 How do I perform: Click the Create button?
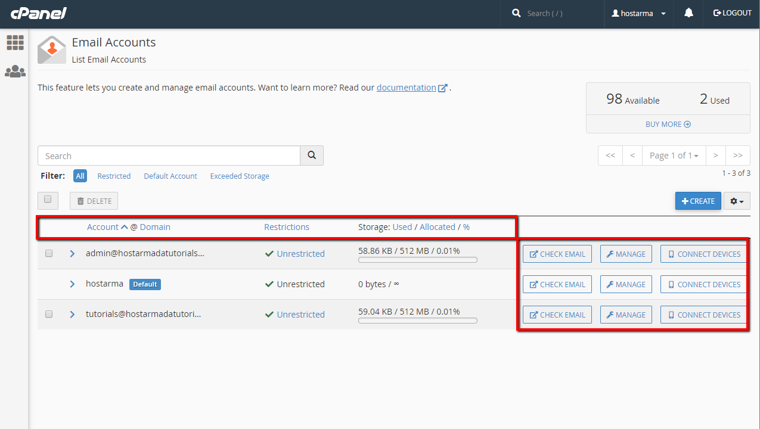(x=698, y=201)
